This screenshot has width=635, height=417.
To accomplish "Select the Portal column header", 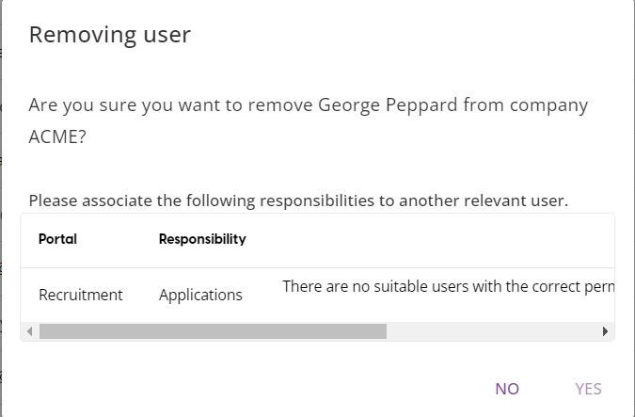I will click(x=57, y=239).
